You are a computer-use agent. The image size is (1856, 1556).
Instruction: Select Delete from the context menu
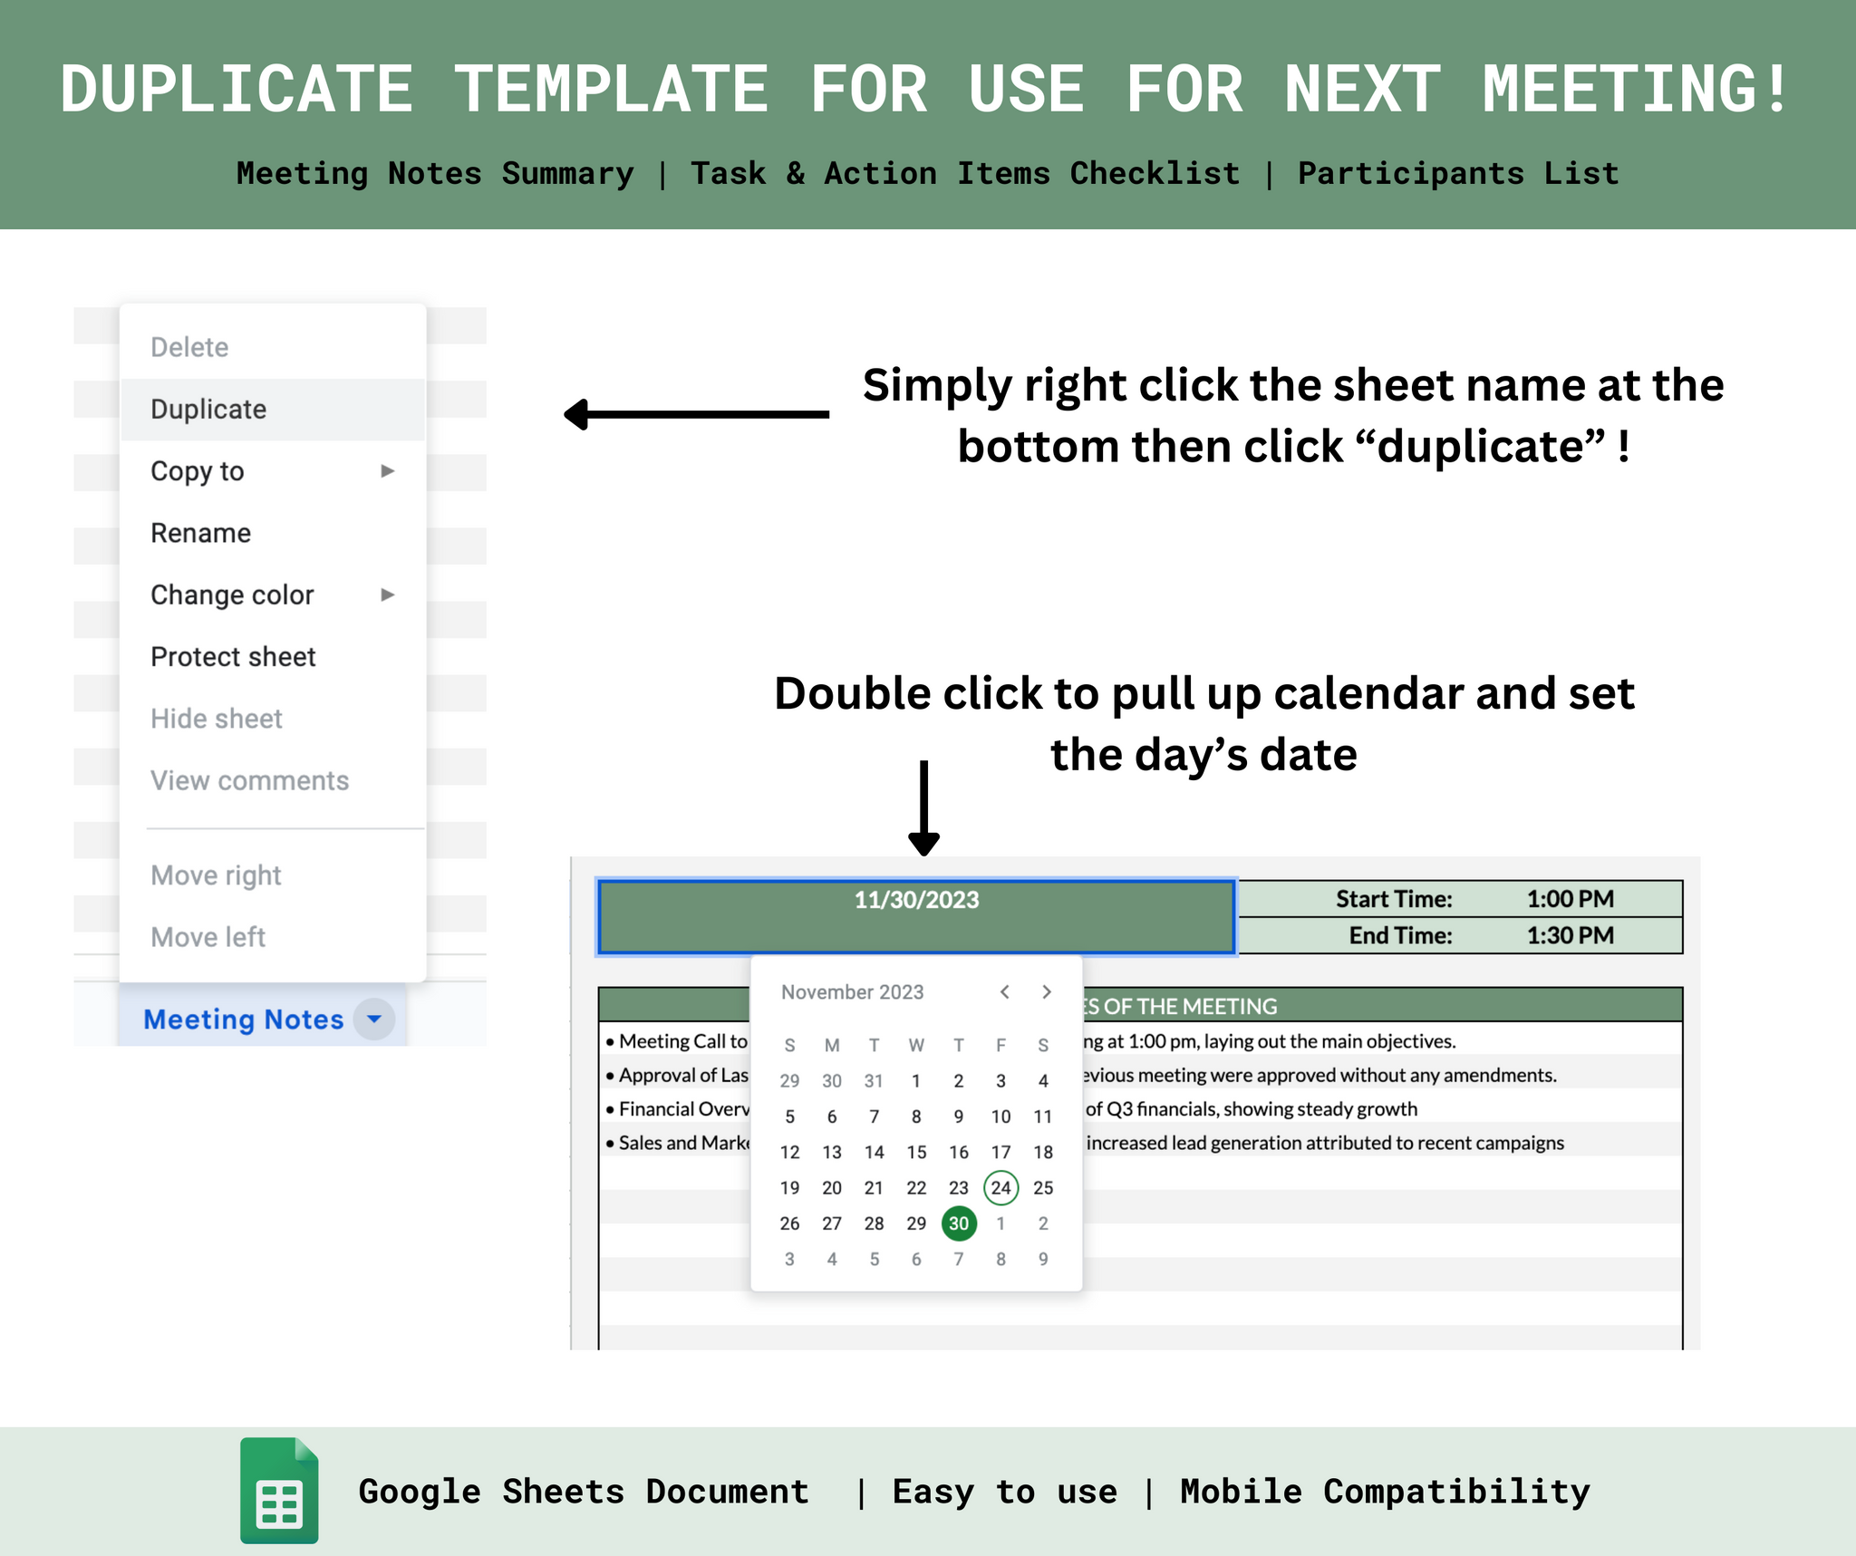coord(189,346)
